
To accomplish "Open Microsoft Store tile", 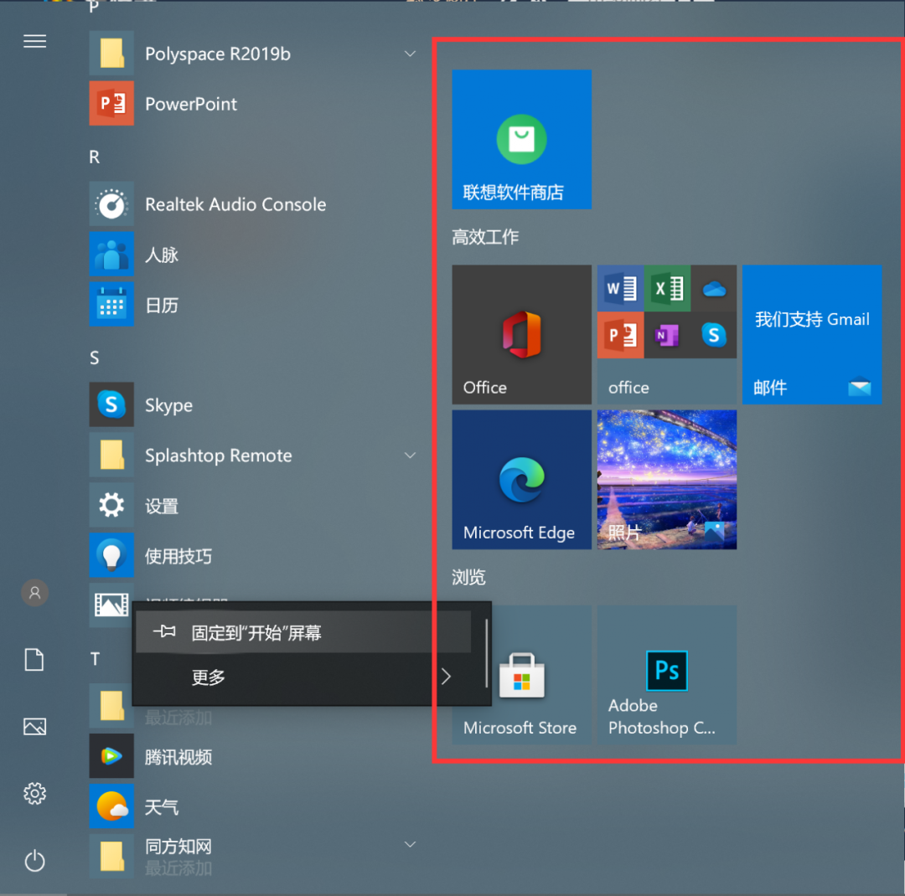I will (522, 674).
